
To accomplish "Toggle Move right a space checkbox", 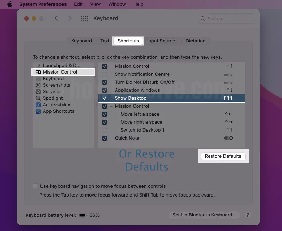I will [x=105, y=122].
